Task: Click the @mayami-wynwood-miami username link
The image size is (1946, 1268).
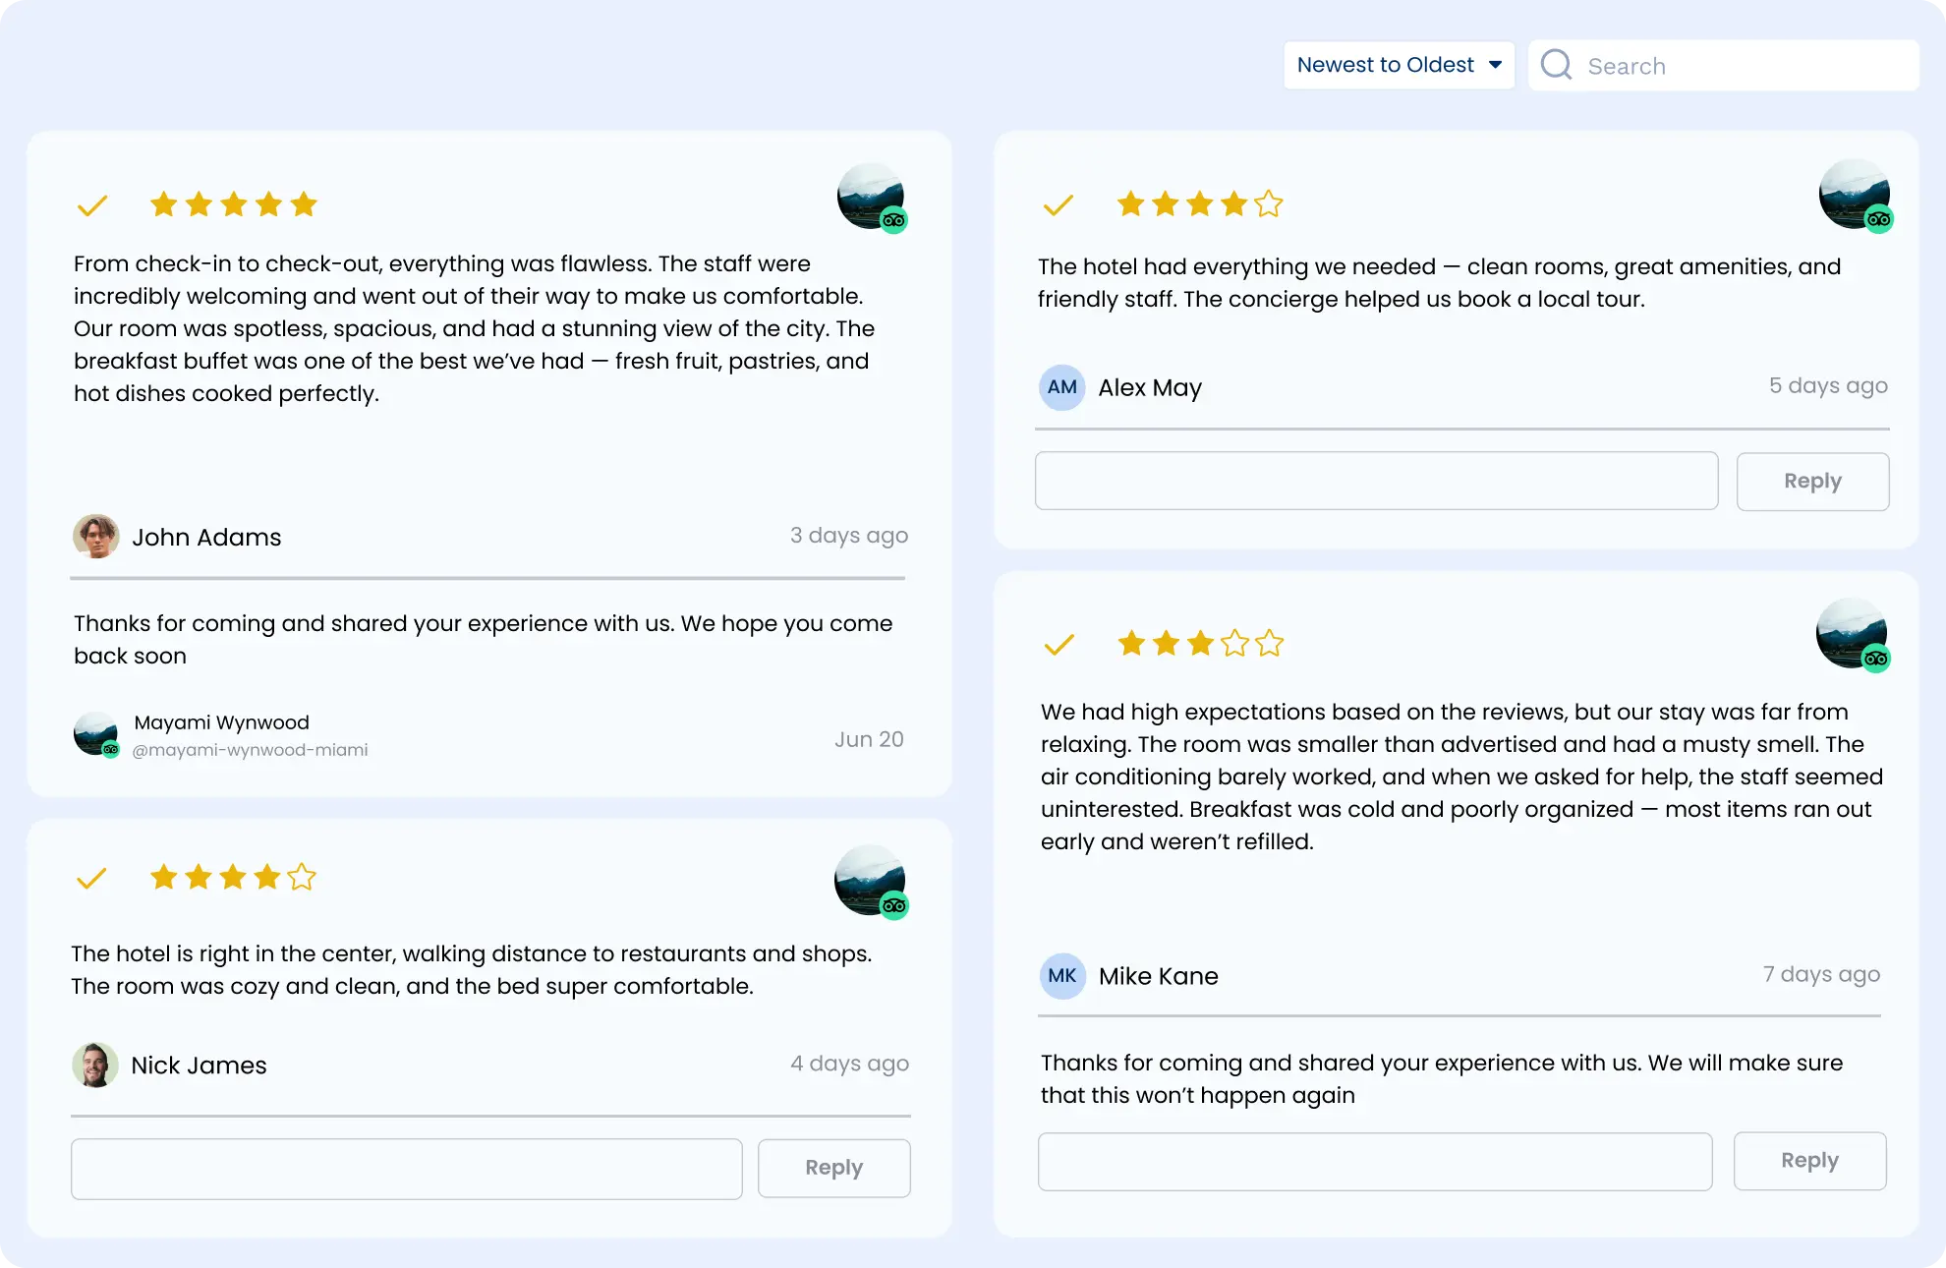Action: point(251,749)
